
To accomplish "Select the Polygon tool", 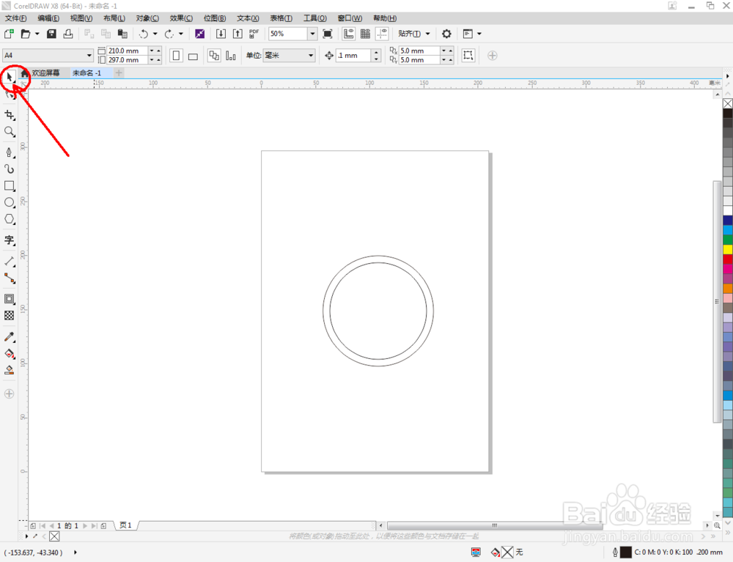I will pyautogui.click(x=10, y=219).
